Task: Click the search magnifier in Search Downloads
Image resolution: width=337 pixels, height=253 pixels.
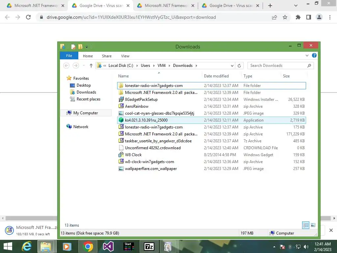Action: [309, 66]
